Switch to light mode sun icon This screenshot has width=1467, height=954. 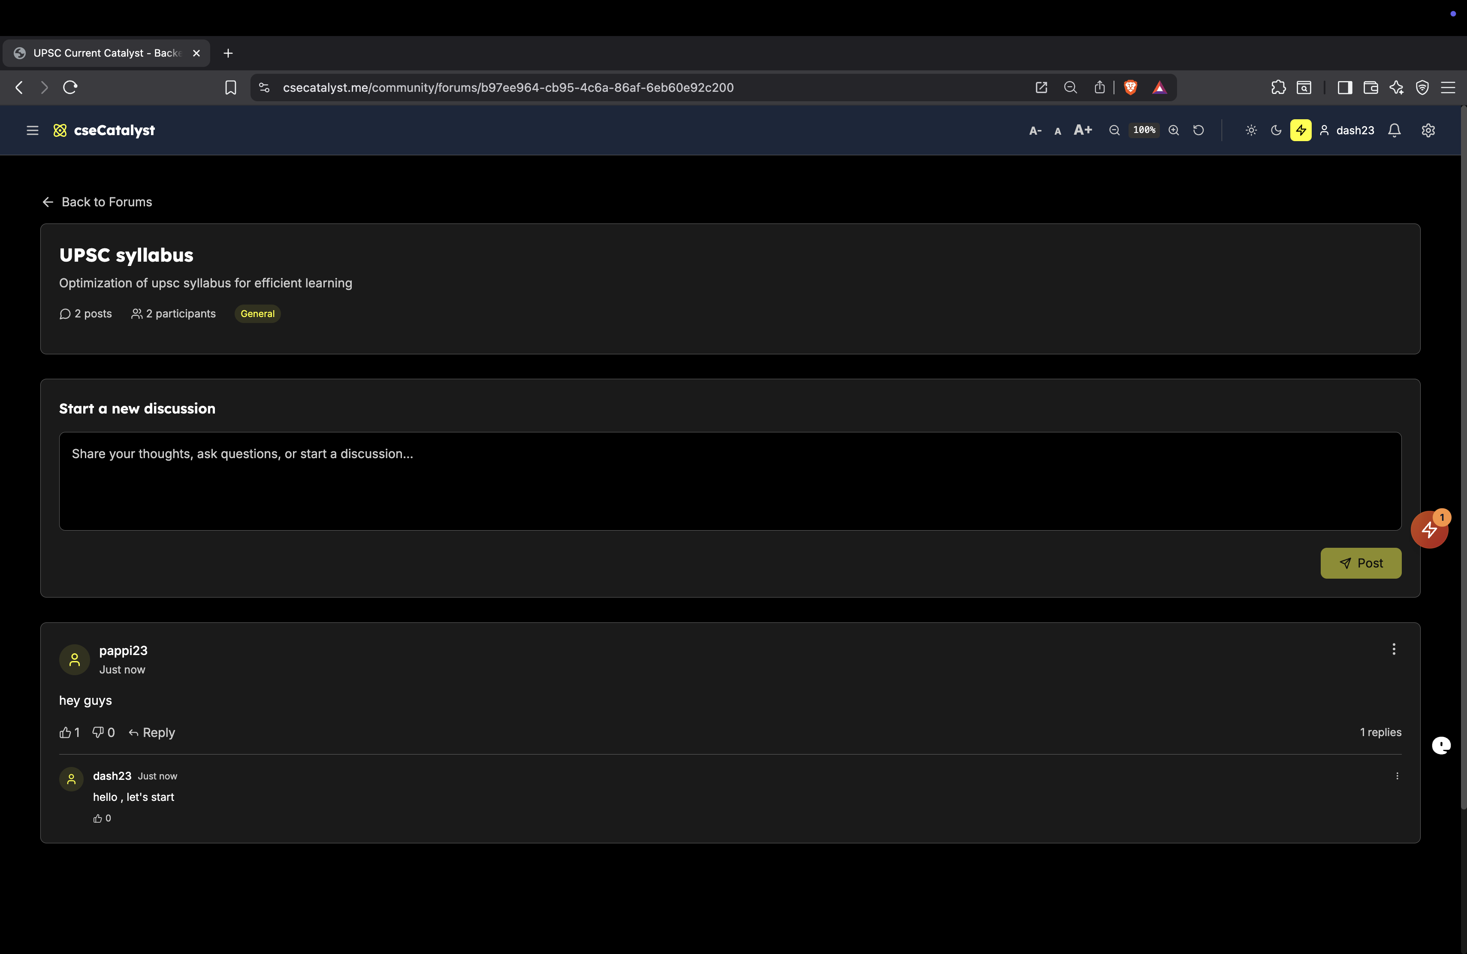tap(1251, 130)
